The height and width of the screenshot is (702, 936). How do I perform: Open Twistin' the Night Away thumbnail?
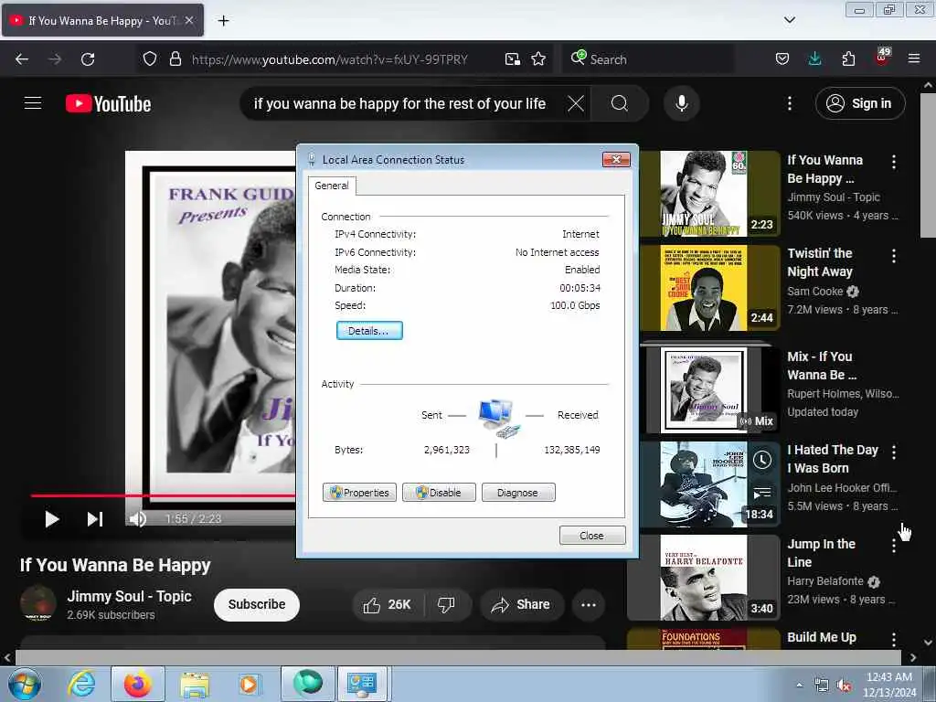(704, 288)
